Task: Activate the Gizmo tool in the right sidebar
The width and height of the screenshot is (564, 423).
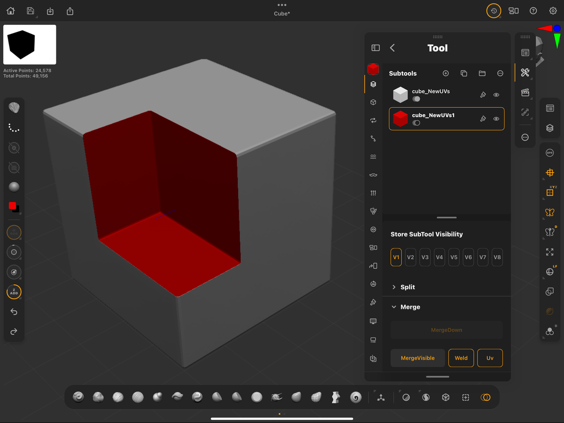Action: pyautogui.click(x=549, y=172)
